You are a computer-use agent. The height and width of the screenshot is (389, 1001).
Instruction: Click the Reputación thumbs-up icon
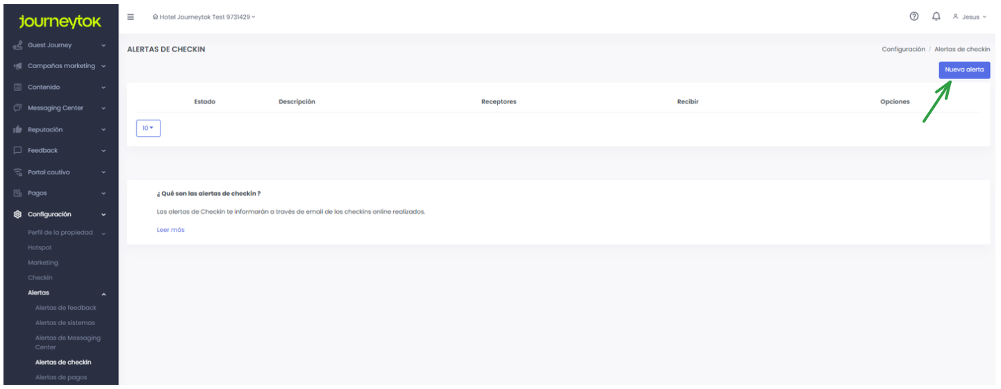pyautogui.click(x=18, y=130)
